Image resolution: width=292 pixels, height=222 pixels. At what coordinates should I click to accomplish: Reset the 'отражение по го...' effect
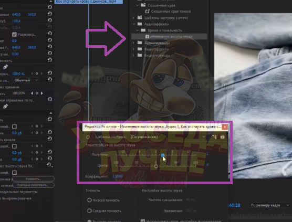(x=49, y=99)
